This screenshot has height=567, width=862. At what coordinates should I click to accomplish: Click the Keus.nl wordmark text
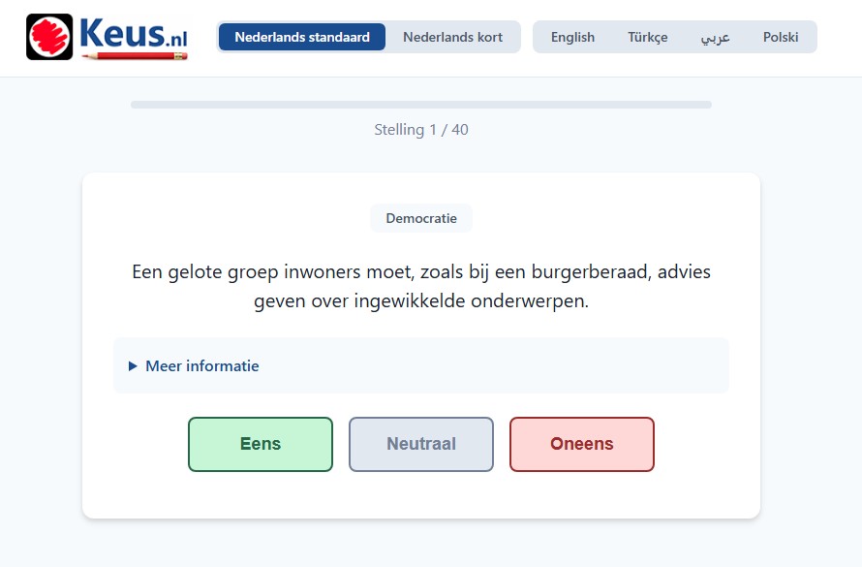click(134, 33)
